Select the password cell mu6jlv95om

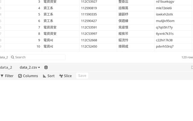click(165, 21)
